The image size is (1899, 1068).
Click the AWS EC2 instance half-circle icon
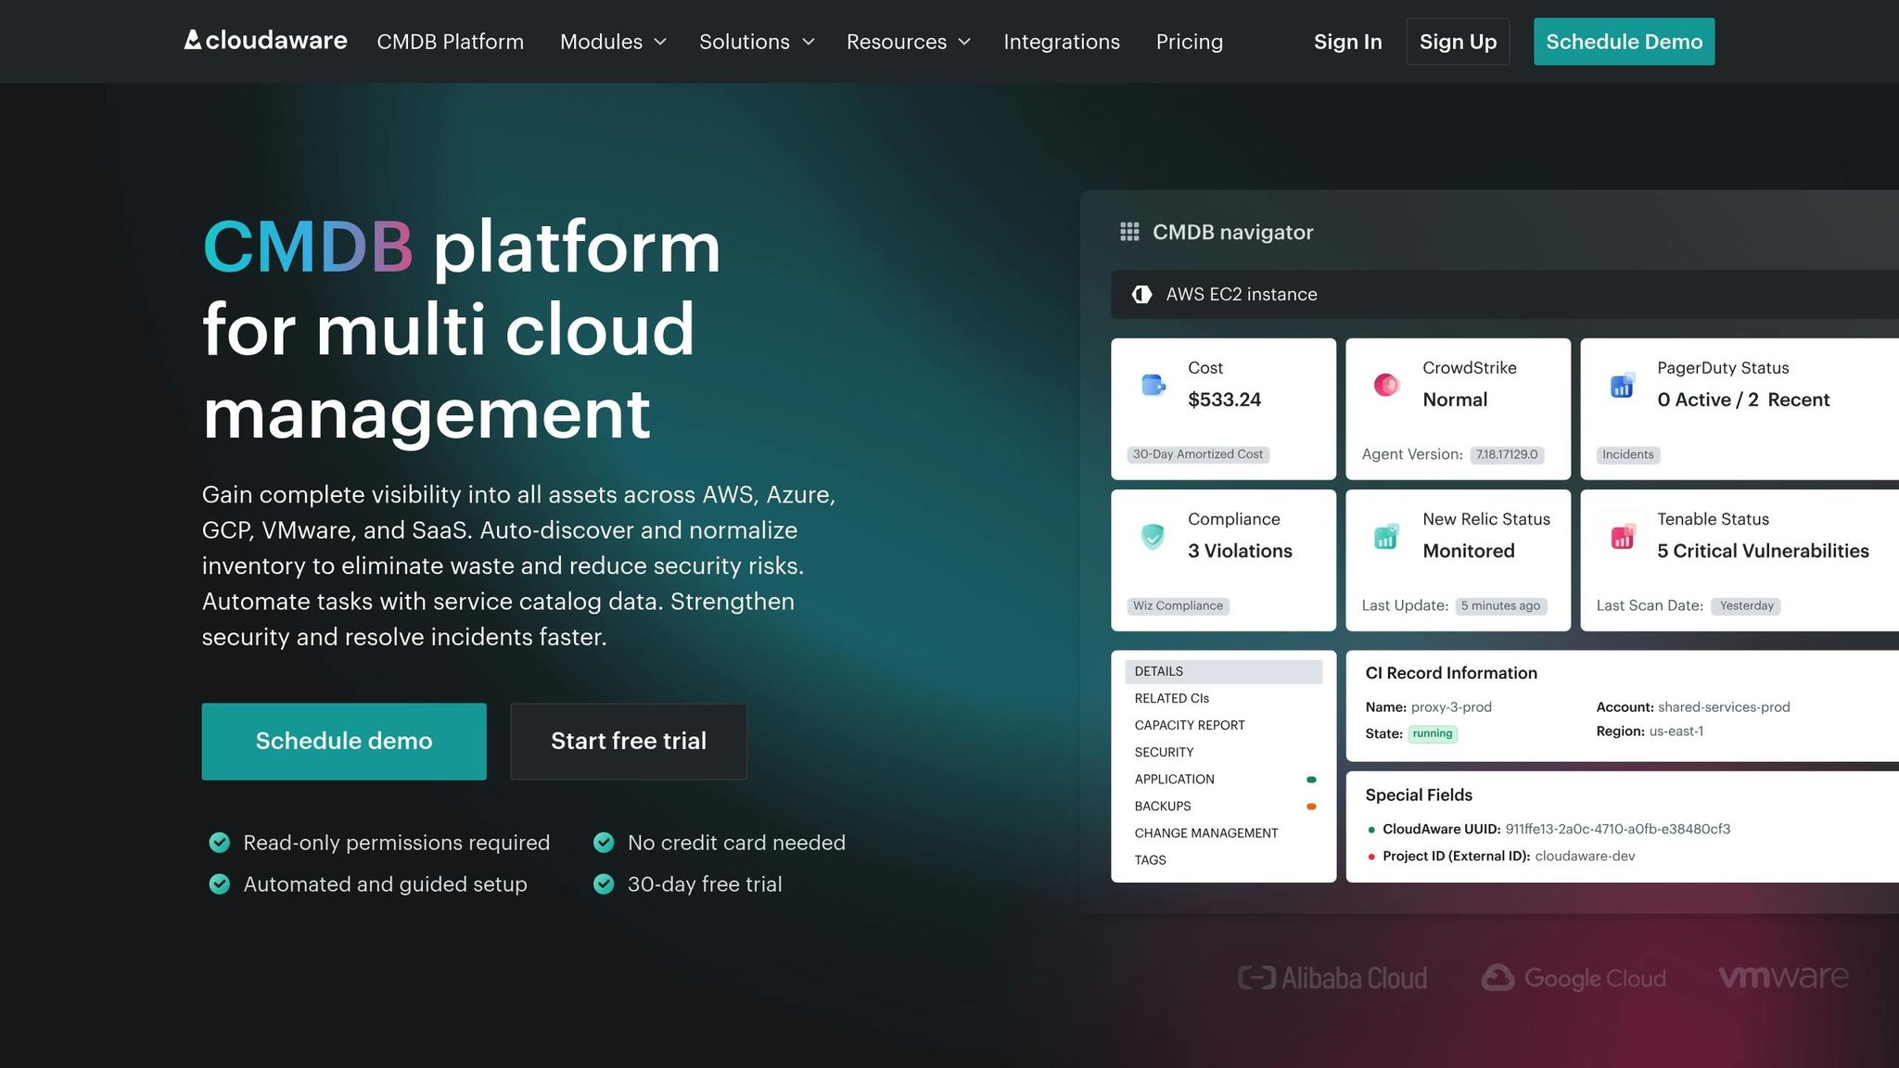[1142, 295]
